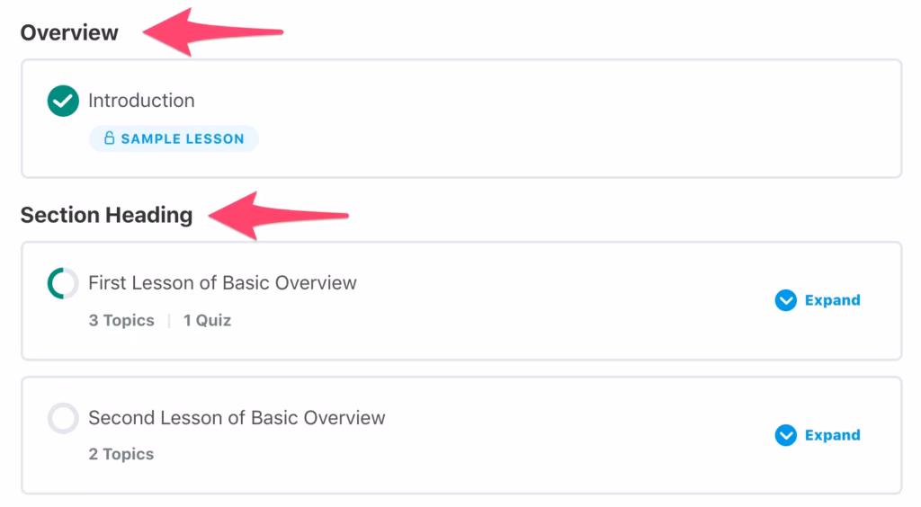Click the SAMPLE LESSON badge
This screenshot has width=921, height=507.
(174, 138)
